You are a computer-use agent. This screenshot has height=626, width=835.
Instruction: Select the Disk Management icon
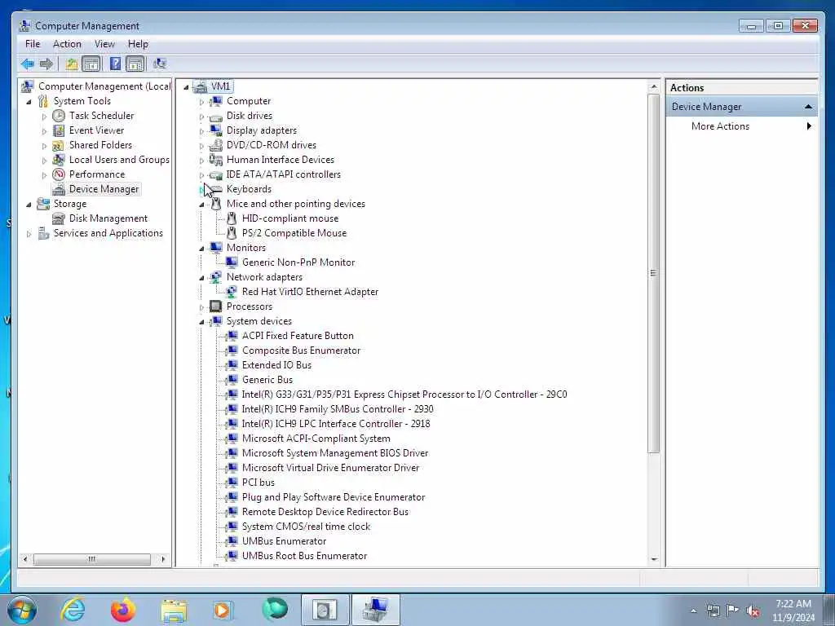(59, 218)
